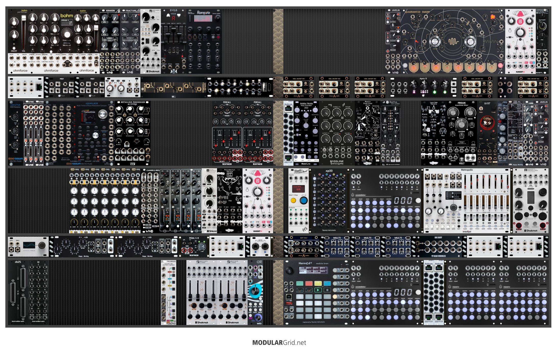Click the ATTACK knob on bohm
The width and height of the screenshot is (559, 348).
tap(55, 18)
